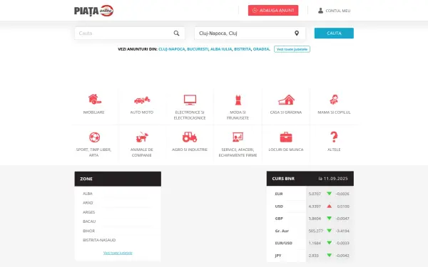Click the Zone panel header

point(118,179)
